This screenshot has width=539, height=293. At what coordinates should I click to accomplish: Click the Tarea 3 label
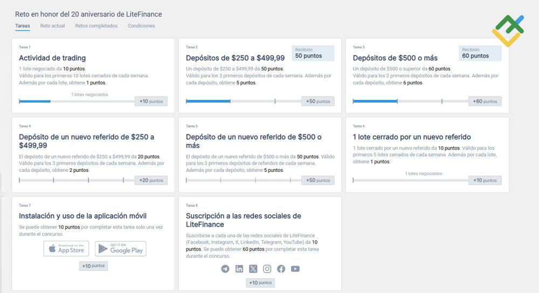click(x=358, y=47)
